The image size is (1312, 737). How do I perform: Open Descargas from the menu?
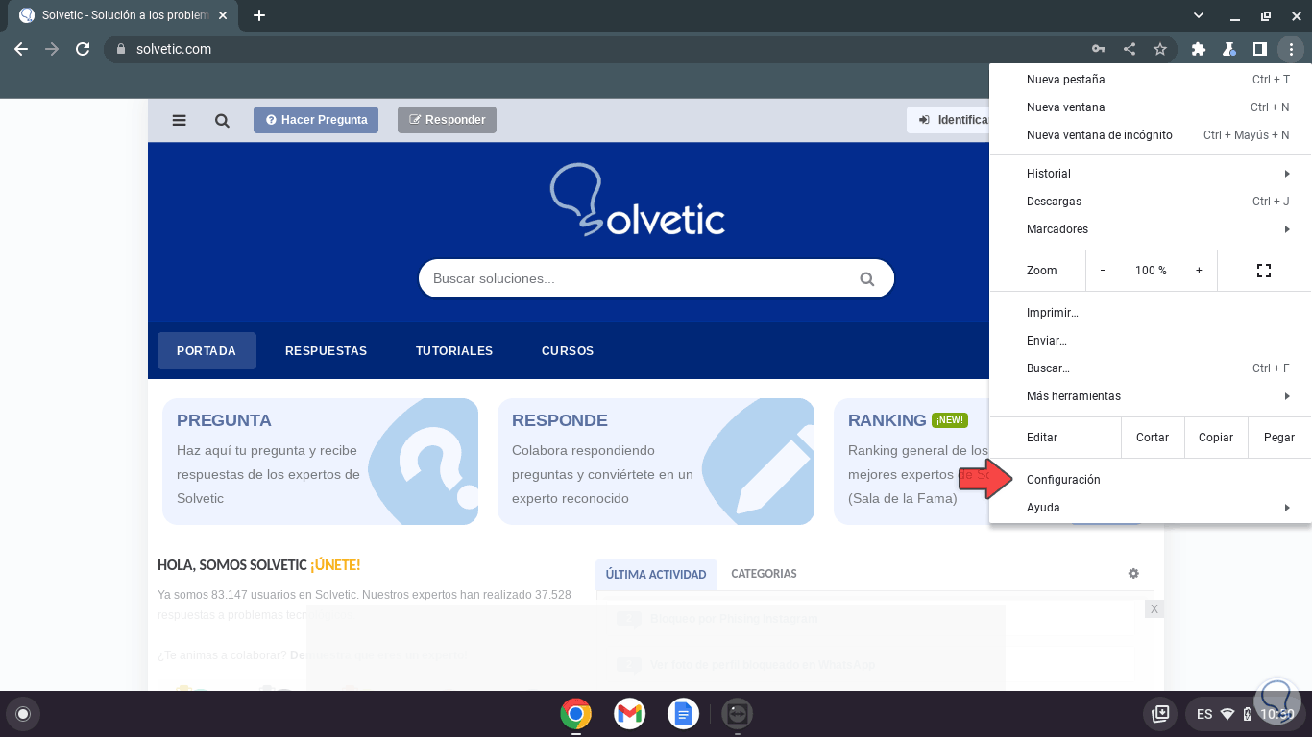(x=1151, y=202)
